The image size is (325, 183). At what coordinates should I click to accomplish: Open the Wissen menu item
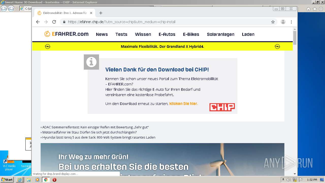[143, 34]
